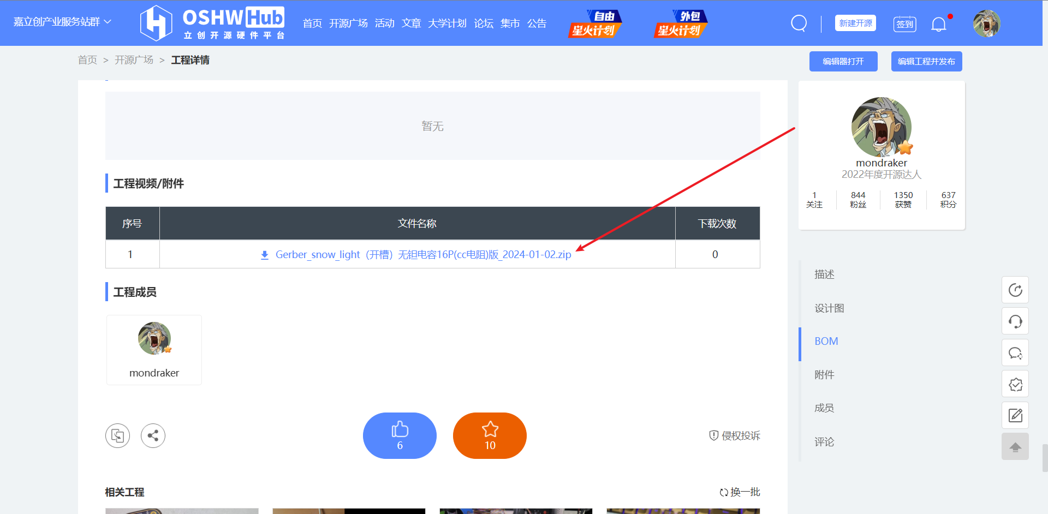The image size is (1048, 514).
Task: Click the 编辑器打开 button
Action: [x=843, y=61]
